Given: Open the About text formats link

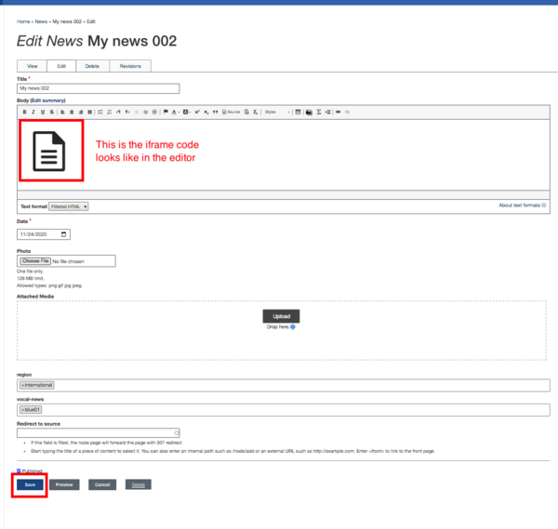Looking at the screenshot, I should (x=519, y=204).
